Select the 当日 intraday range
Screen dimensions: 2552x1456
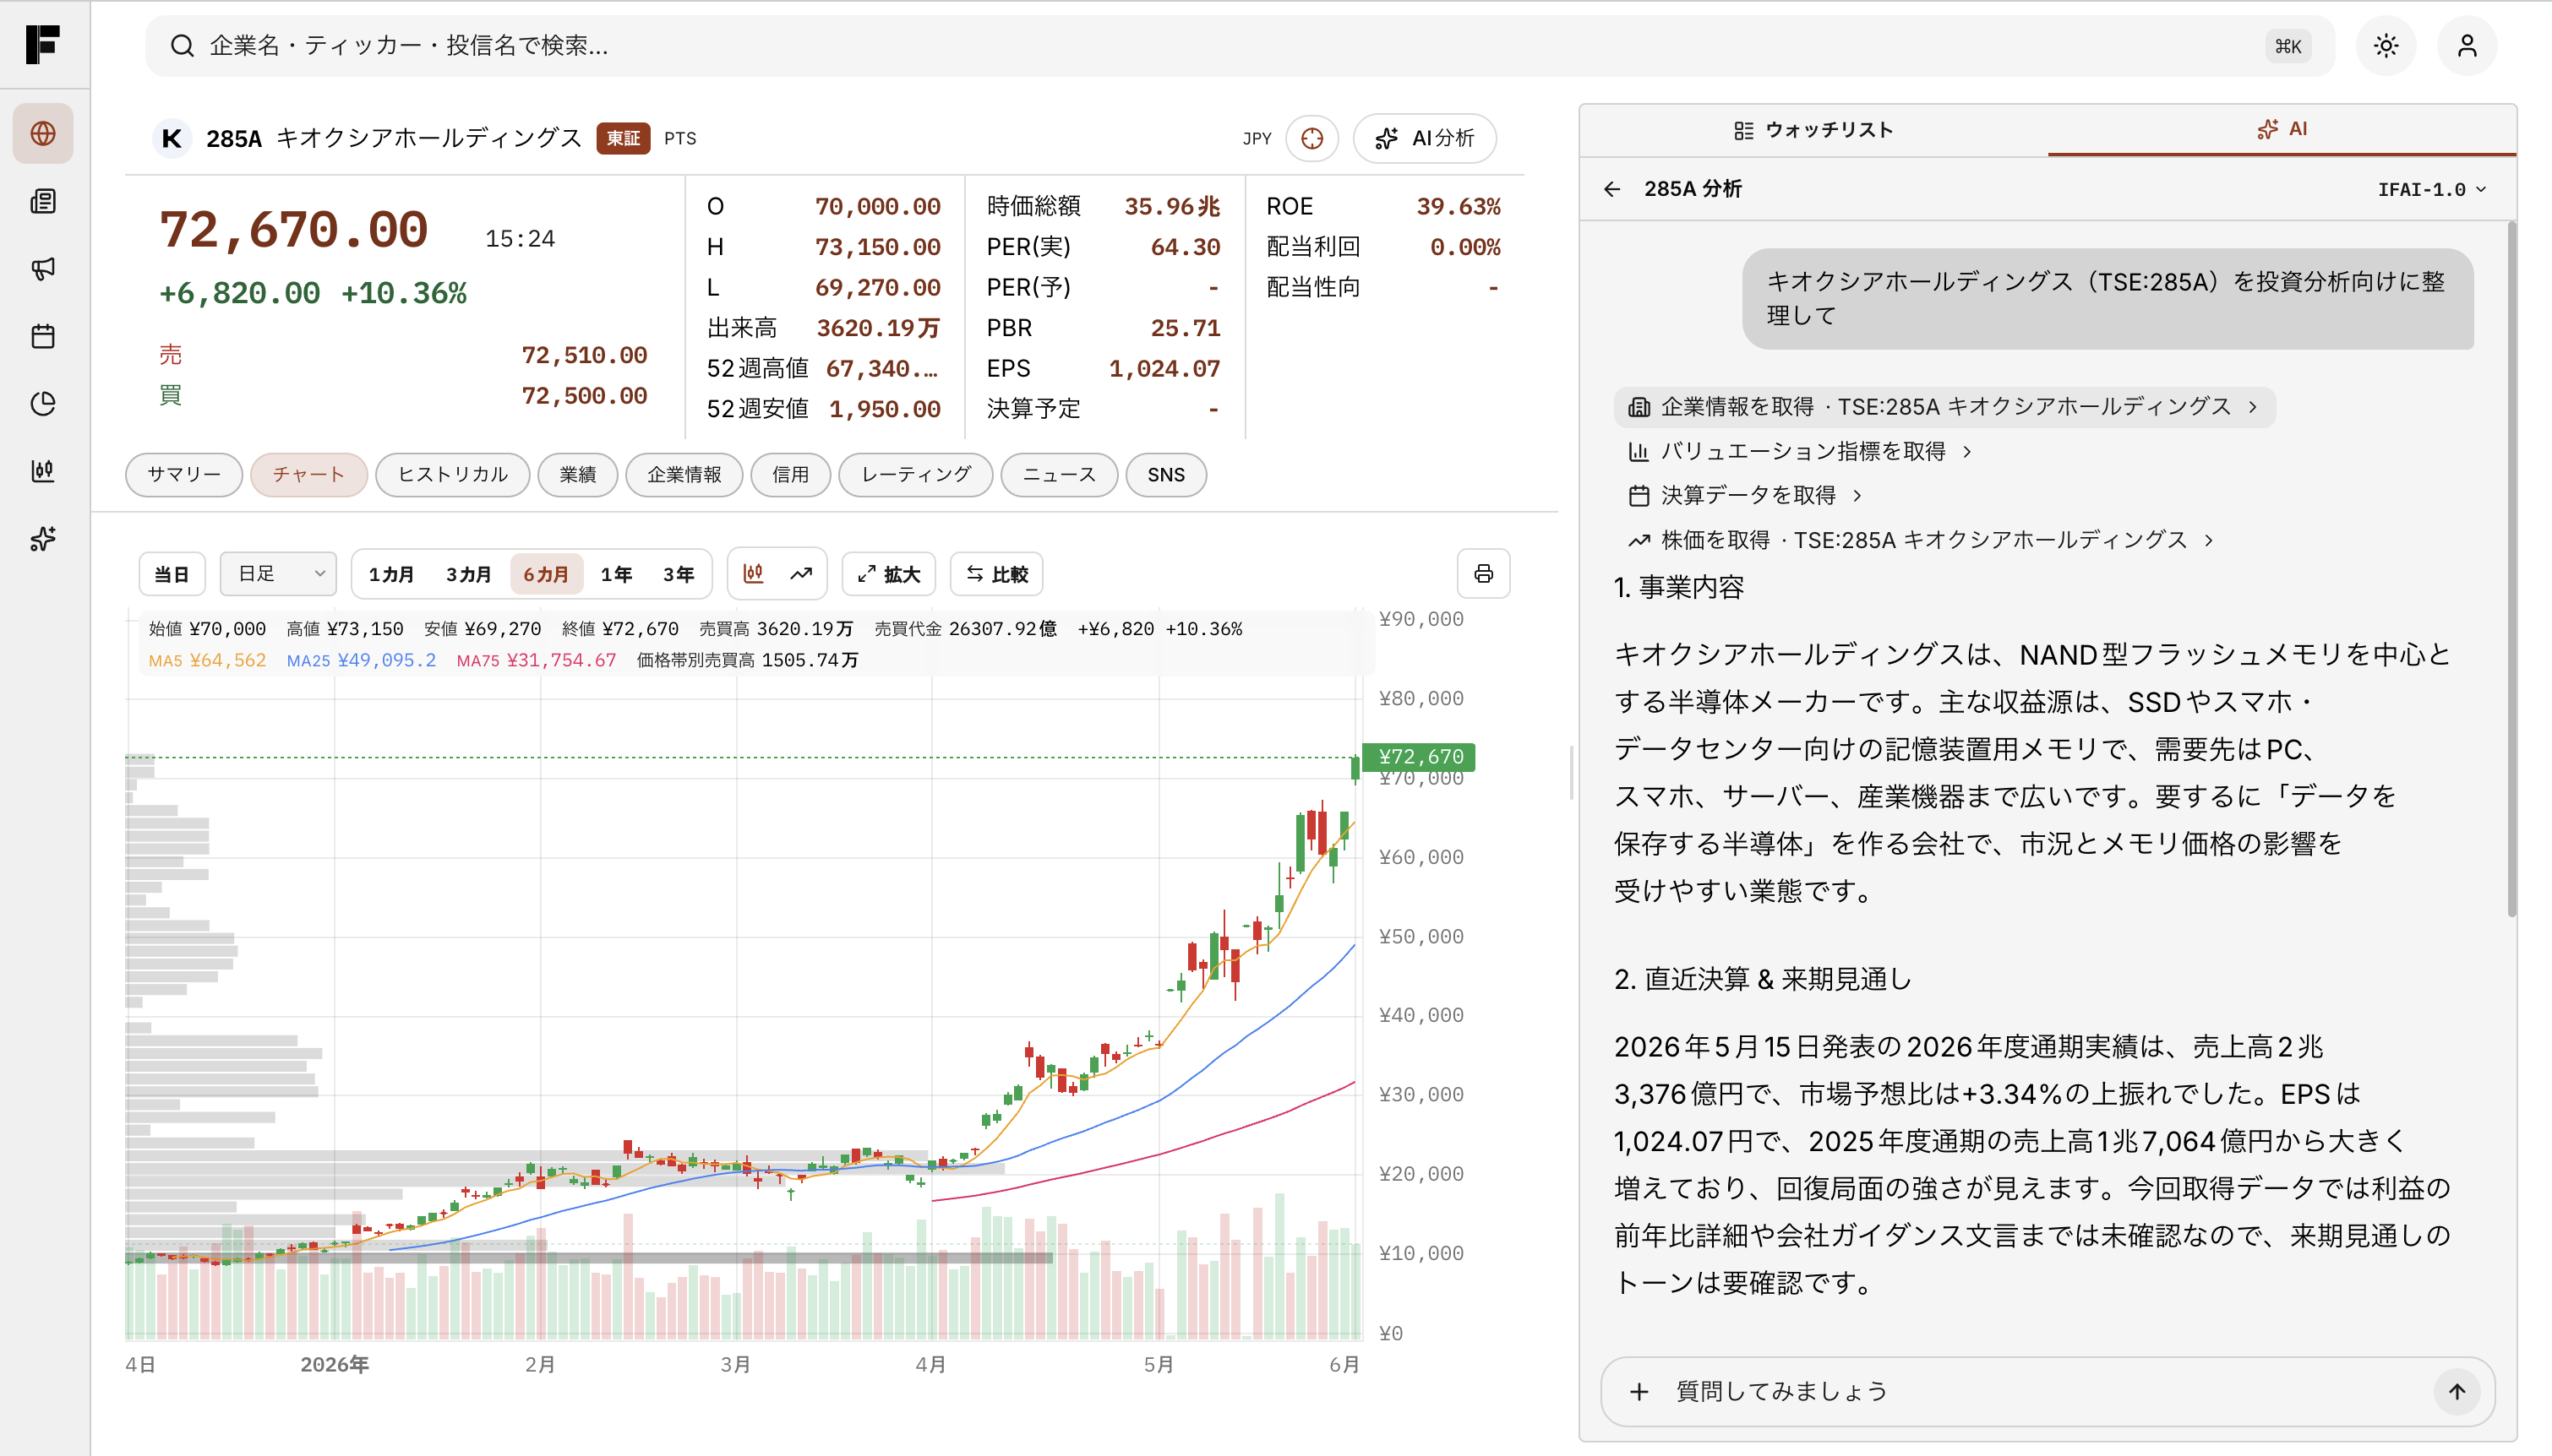(x=172, y=574)
